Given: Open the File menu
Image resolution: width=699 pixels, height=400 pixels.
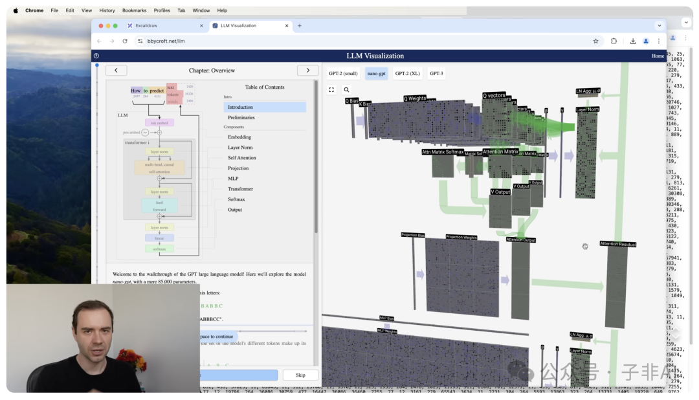Looking at the screenshot, I should [54, 10].
